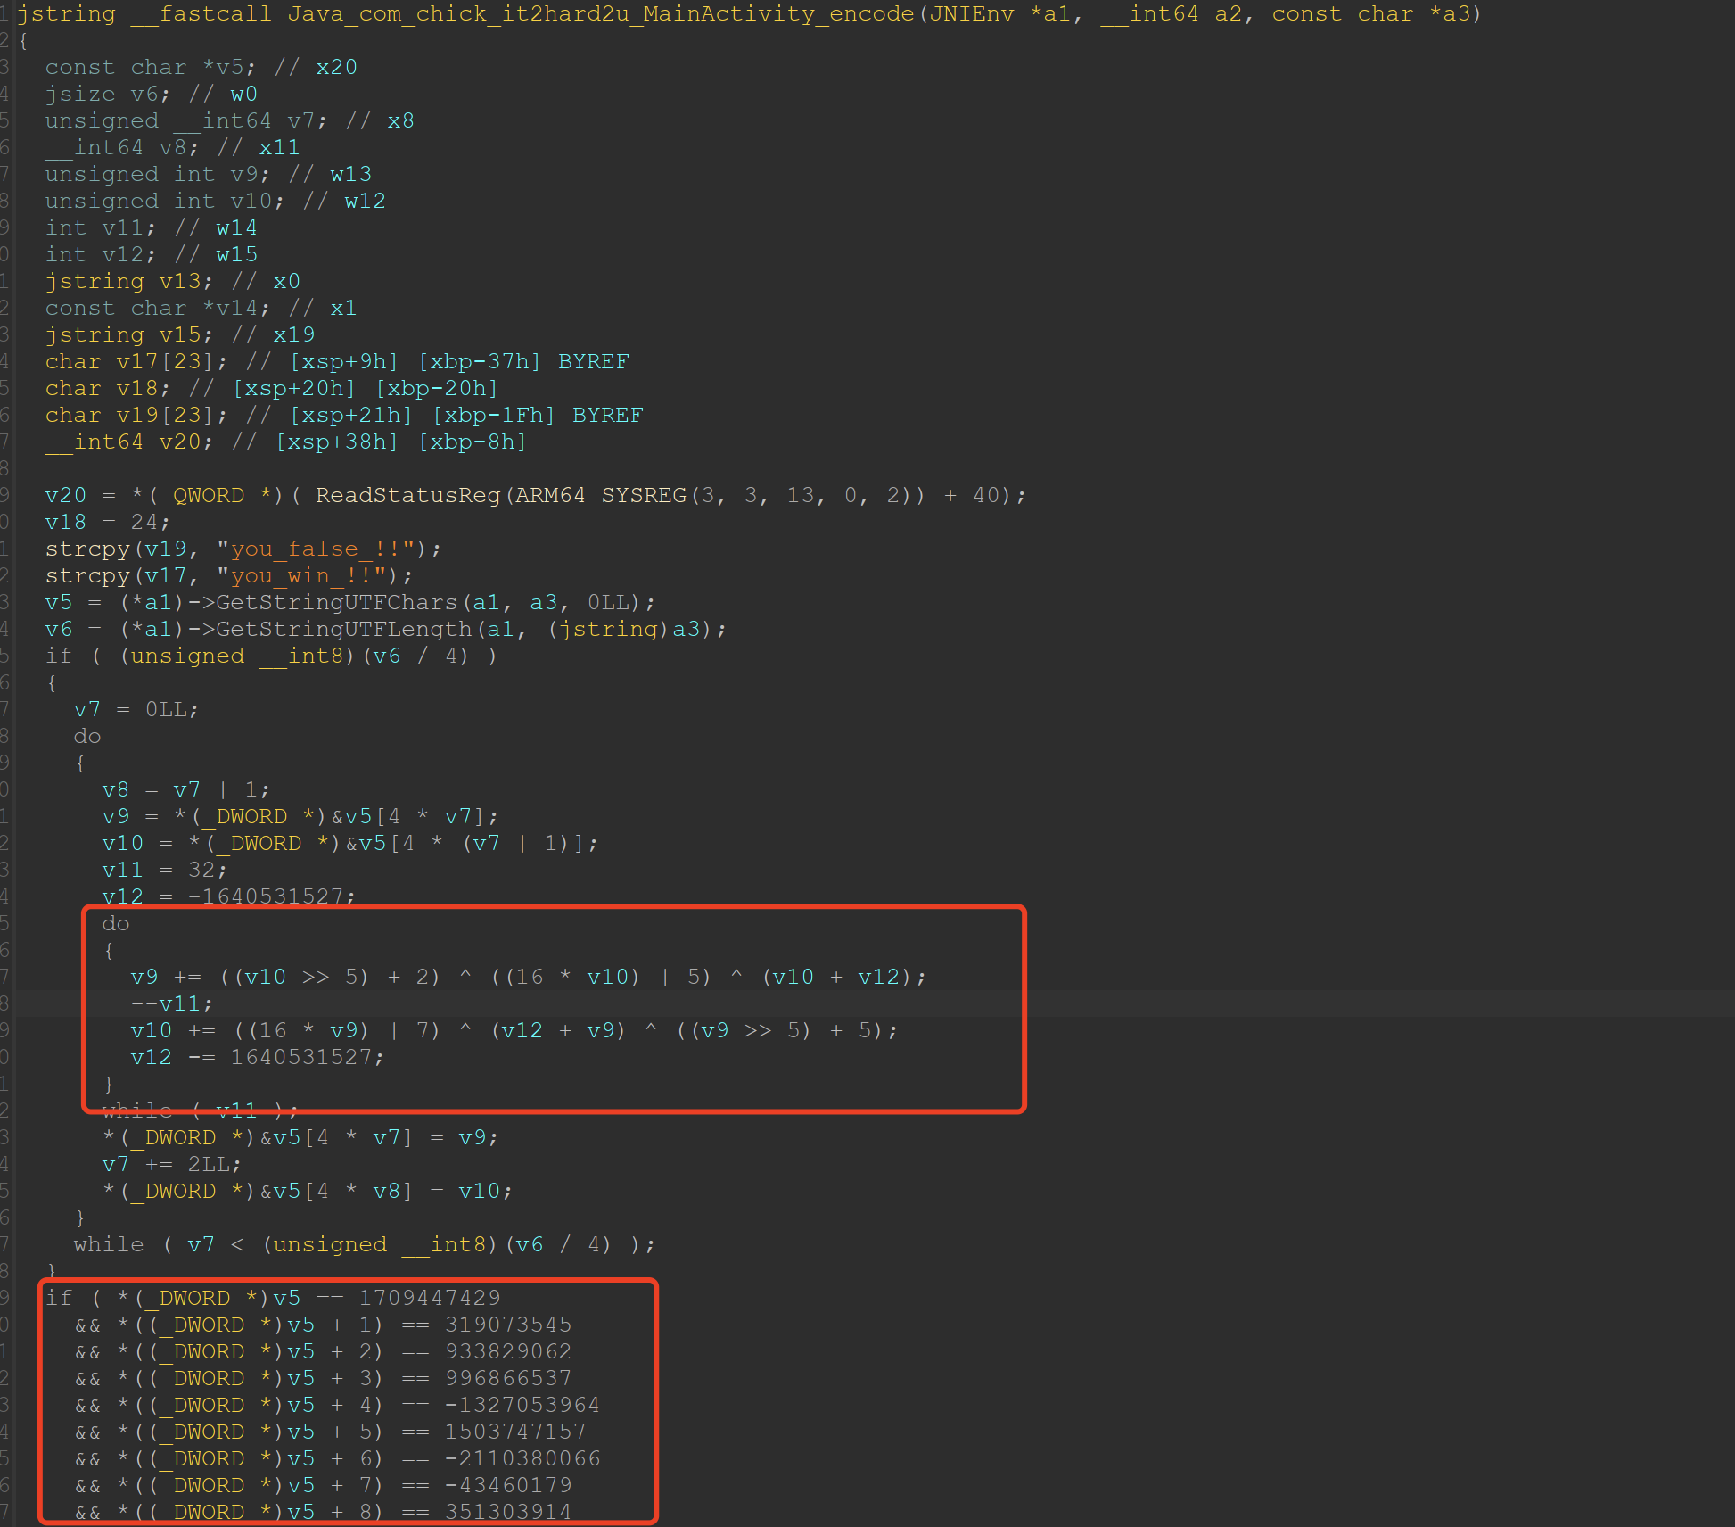Click the comparison constant -2110380066
The image size is (1735, 1527).
(522, 1459)
